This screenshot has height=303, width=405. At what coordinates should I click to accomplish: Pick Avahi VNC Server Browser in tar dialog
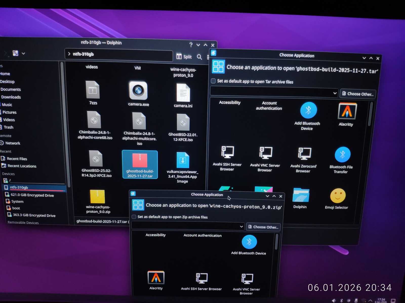[x=265, y=159]
